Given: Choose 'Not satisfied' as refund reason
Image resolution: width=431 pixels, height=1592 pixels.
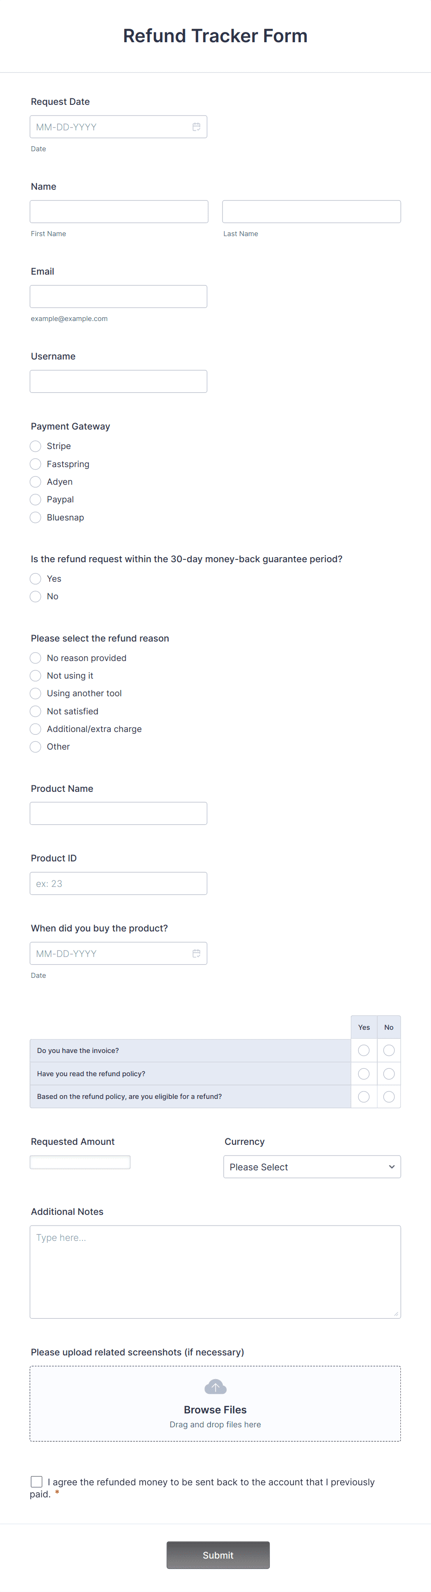Looking at the screenshot, I should (35, 711).
